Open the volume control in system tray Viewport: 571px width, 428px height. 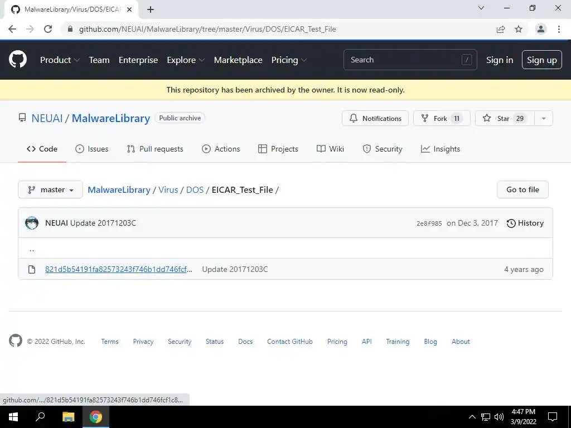(x=499, y=417)
